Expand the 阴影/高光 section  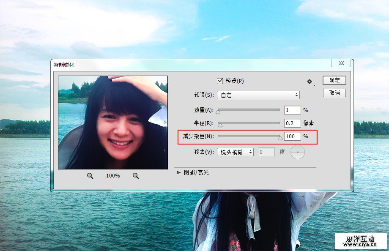pos(179,172)
